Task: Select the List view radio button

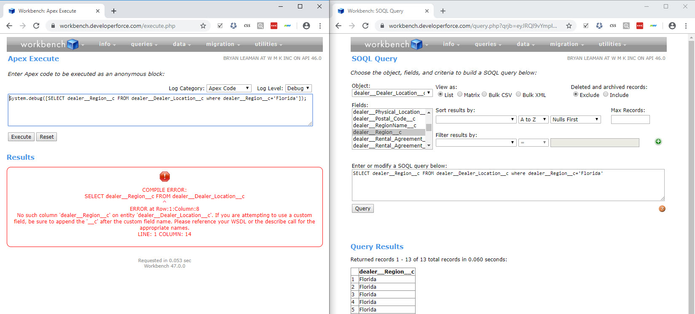Action: coord(440,94)
